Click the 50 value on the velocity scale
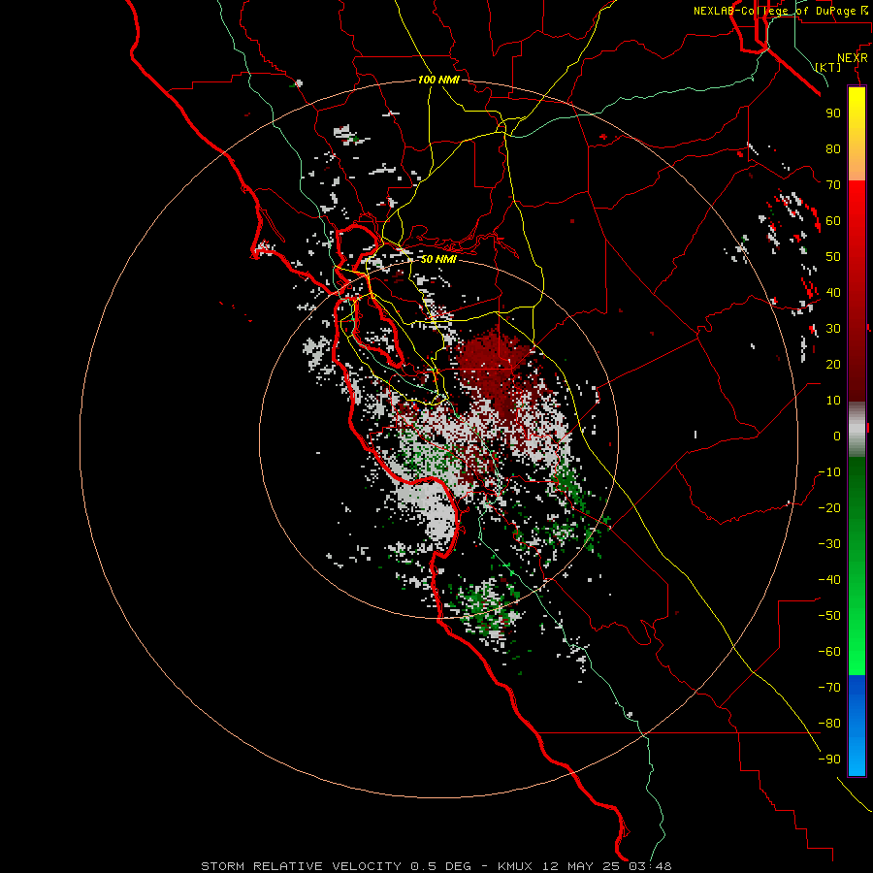The width and height of the screenshot is (873, 873). pos(833,257)
